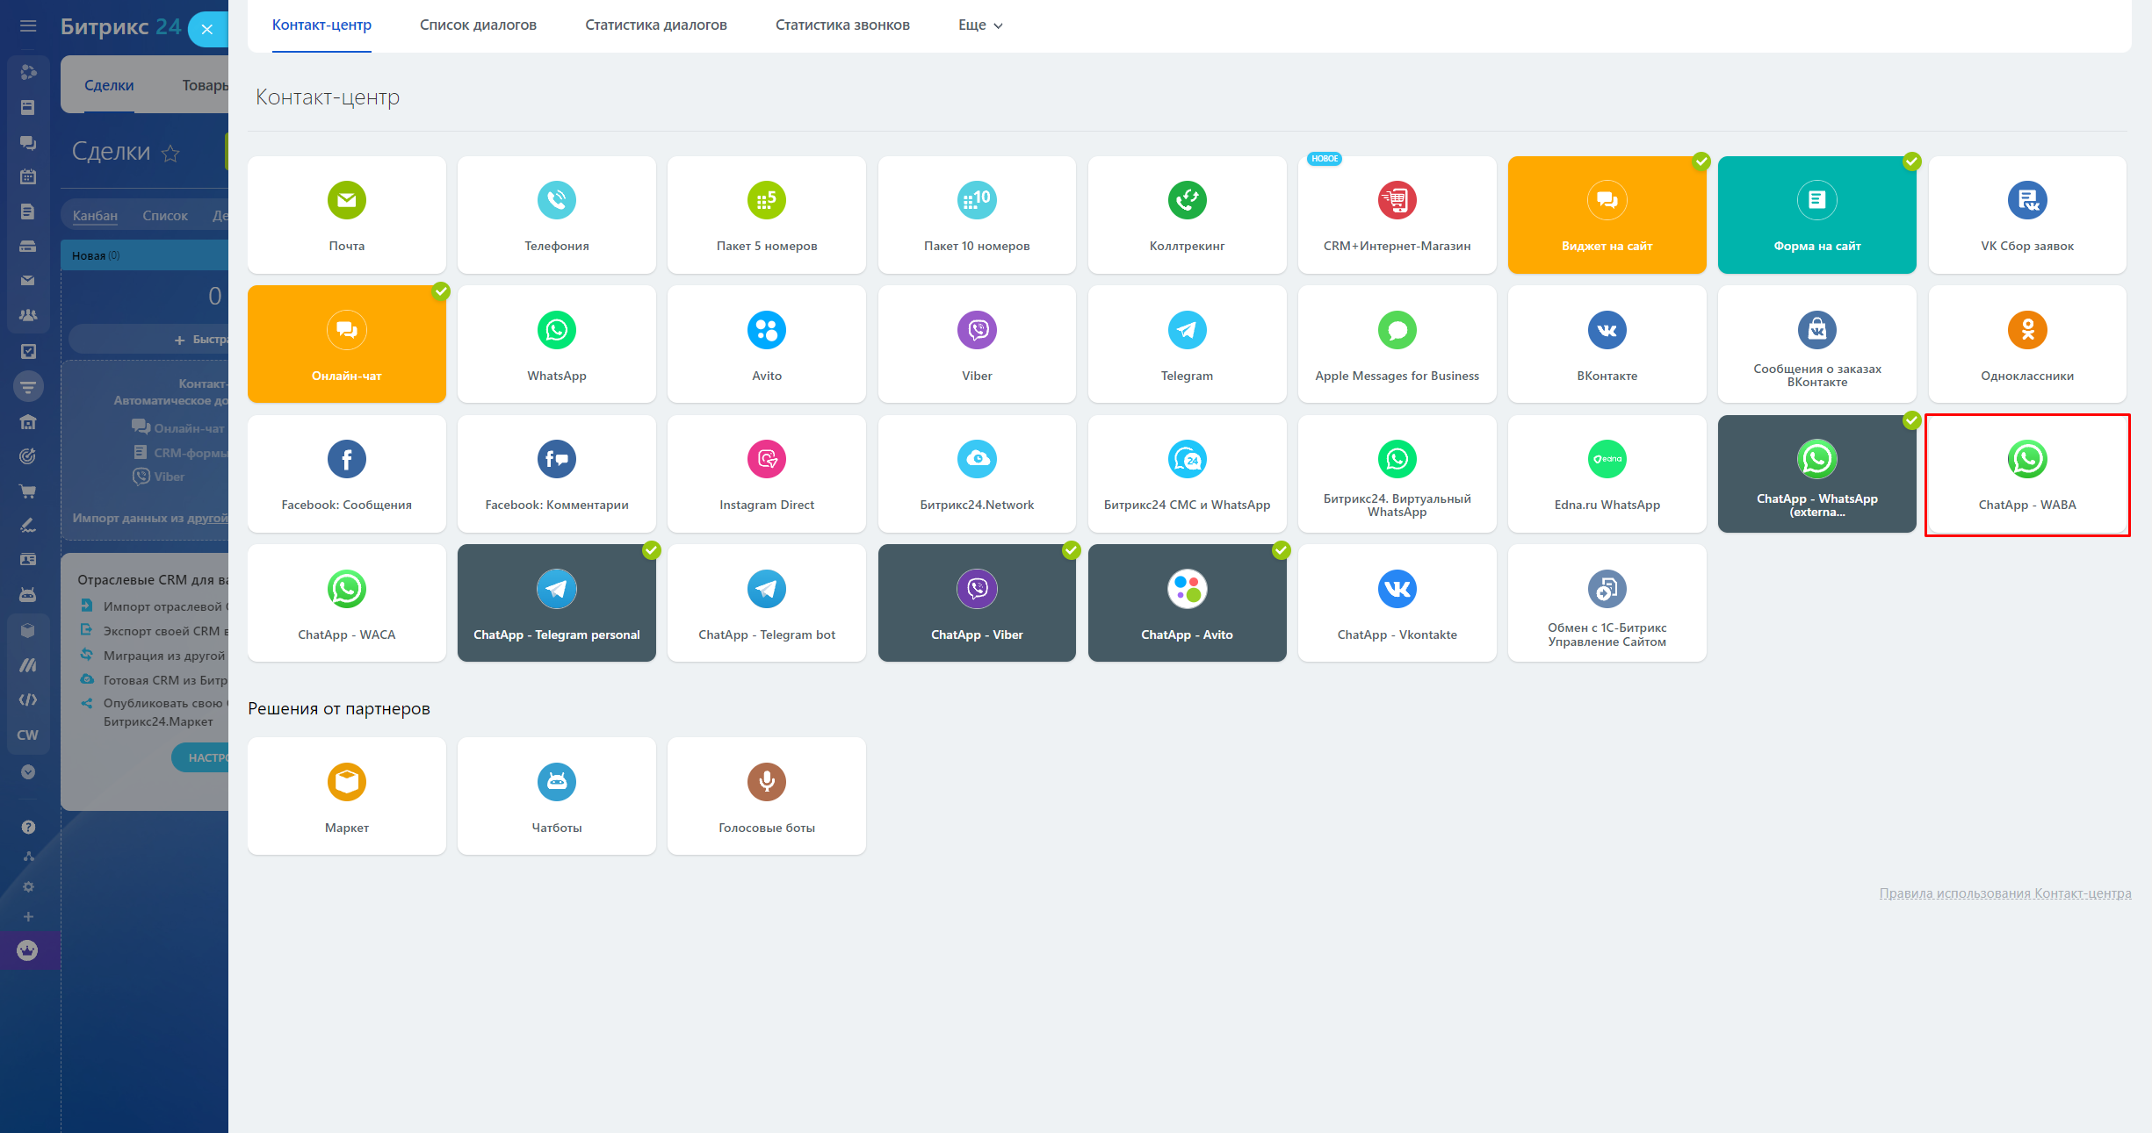Image resolution: width=2152 pixels, height=1133 pixels.
Task: Click the Колтрекинг phone icon
Action: 1187,200
